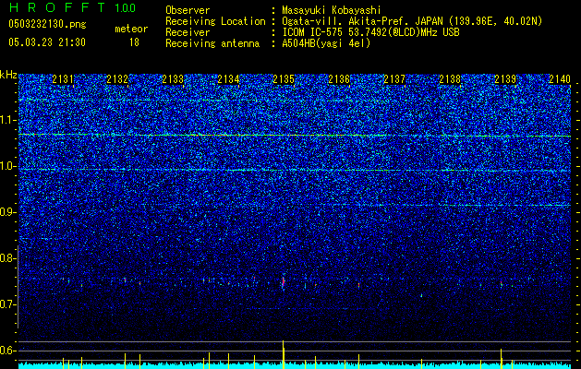
Task: Click the version number 1.0.0
Action: pos(126,7)
